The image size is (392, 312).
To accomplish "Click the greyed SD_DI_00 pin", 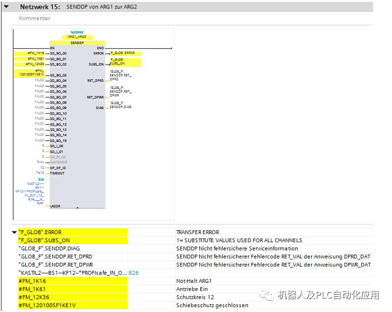I will coord(58,157).
